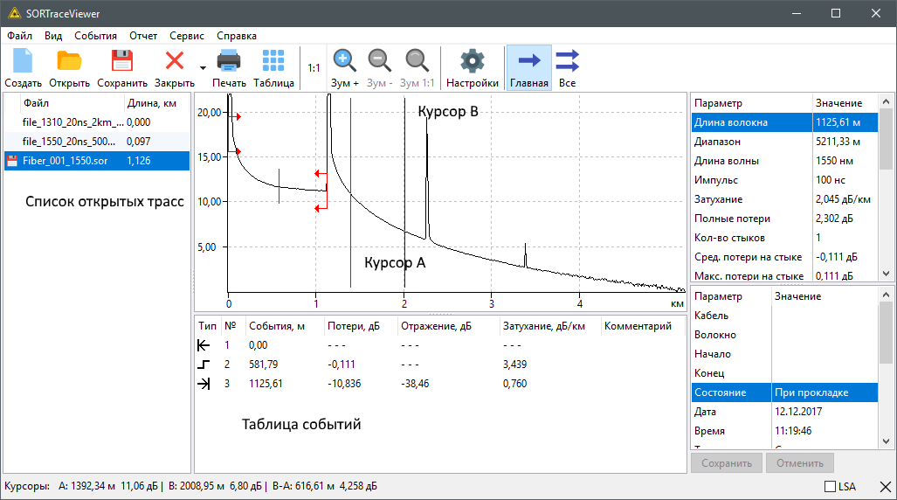This screenshot has height=500, width=897.
Task: Click the cross icon in status bar
Action: point(885,486)
